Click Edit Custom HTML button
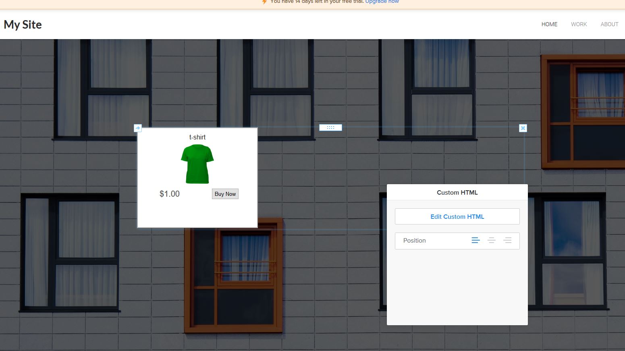Viewport: 625px width, 351px height. tap(457, 216)
